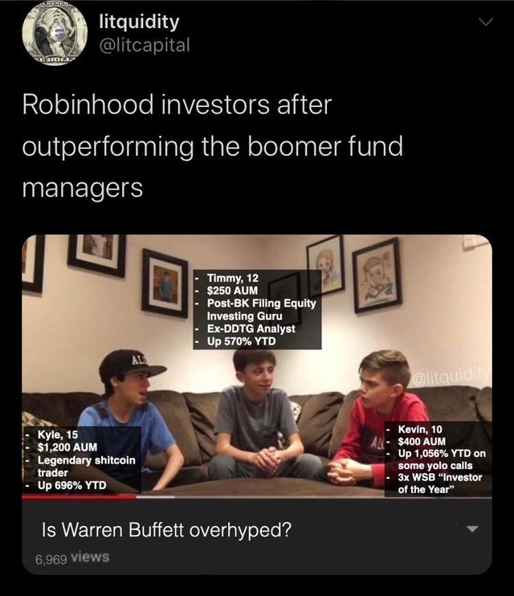Image resolution: width=514 pixels, height=596 pixels.
Task: Open the tweet options chevron menu
Action: [485, 22]
